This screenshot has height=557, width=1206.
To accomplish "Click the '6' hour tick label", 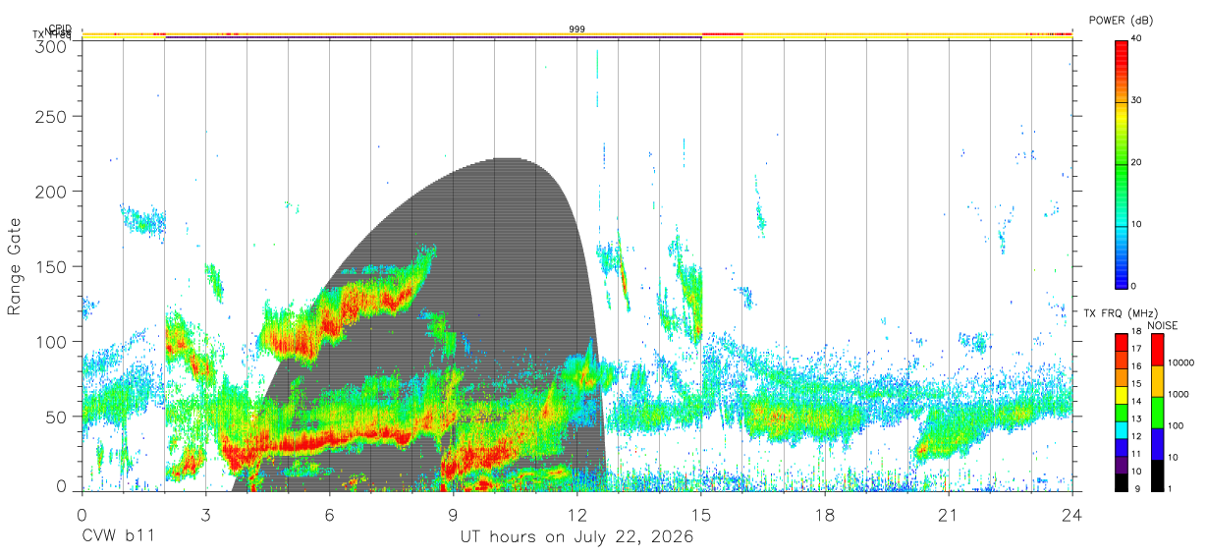I will 330,515.
